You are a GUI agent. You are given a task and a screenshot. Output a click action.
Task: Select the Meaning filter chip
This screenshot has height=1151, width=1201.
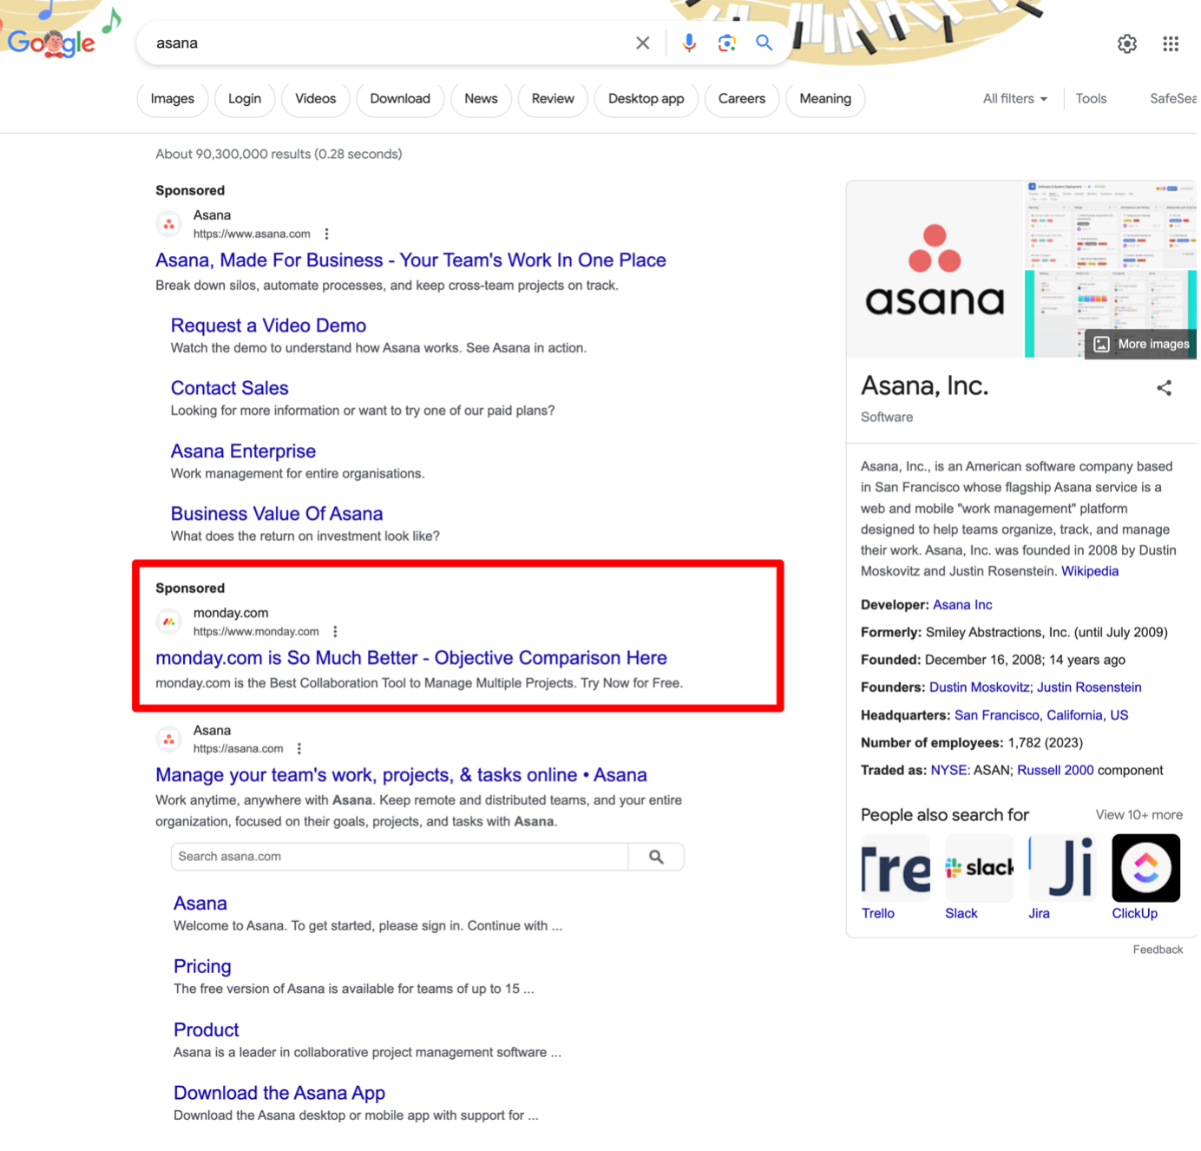pos(825,99)
